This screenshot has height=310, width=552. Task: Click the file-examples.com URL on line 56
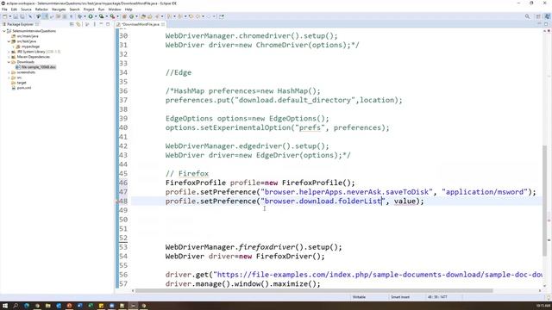pos(378,275)
